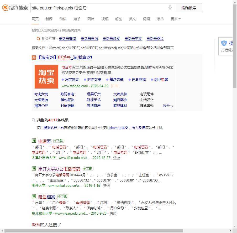Click magnifier icon beside 找到约4,917条结果
237x233 pixels.
click(34, 120)
